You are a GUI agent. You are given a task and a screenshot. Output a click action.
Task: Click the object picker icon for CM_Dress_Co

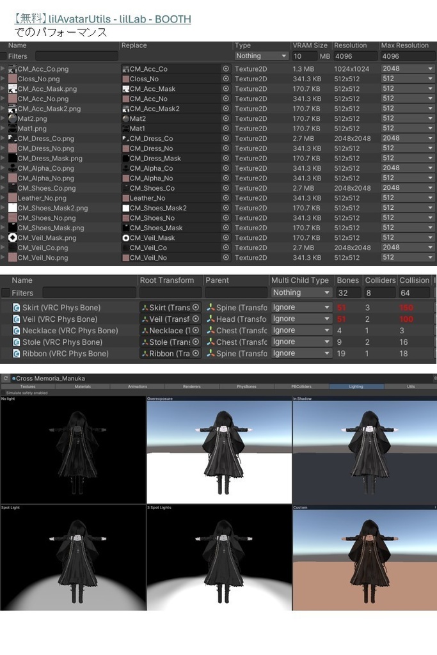pos(226,138)
